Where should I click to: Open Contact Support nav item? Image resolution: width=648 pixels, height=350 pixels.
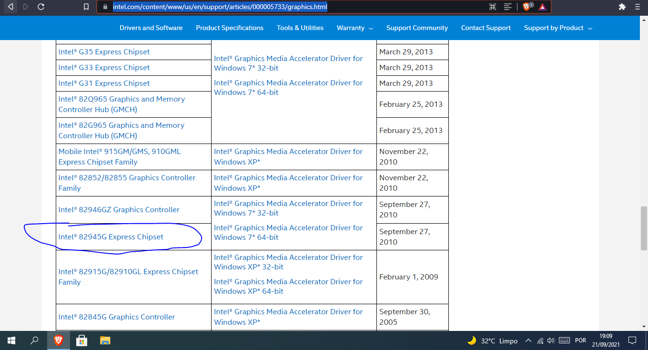(486, 28)
